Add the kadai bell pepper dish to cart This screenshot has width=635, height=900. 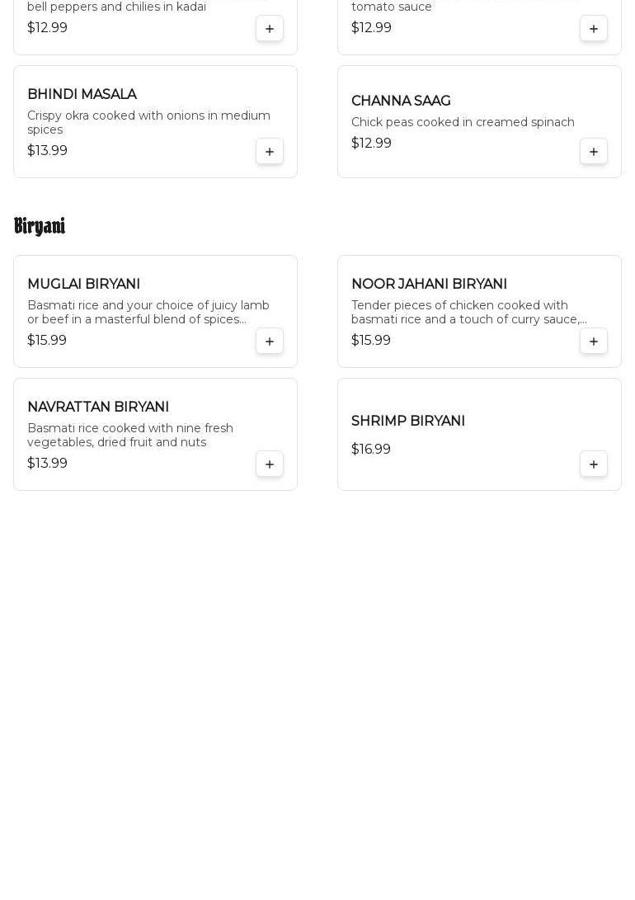coord(270,29)
